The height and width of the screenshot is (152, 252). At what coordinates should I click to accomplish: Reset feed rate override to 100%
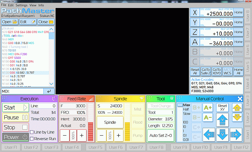(73, 135)
